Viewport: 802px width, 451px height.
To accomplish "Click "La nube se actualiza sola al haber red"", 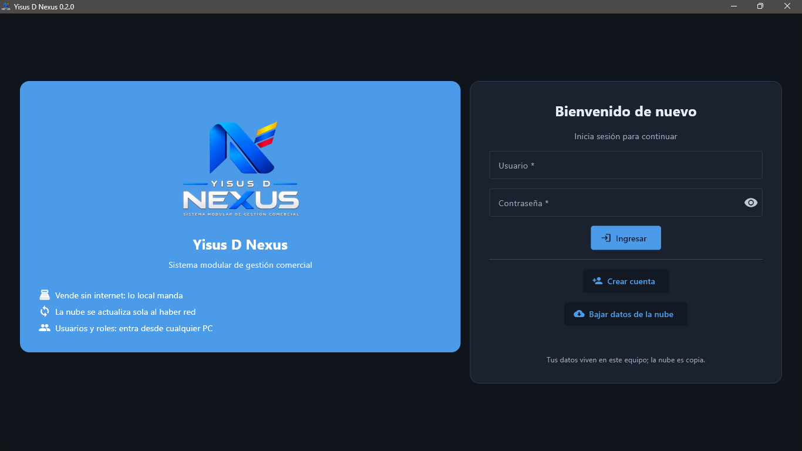I will click(x=126, y=312).
